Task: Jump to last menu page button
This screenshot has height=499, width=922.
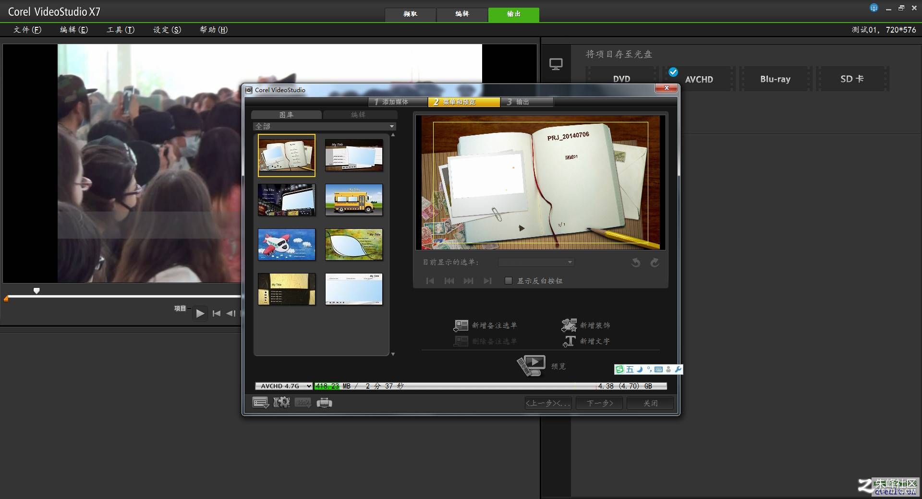Action: coord(487,281)
